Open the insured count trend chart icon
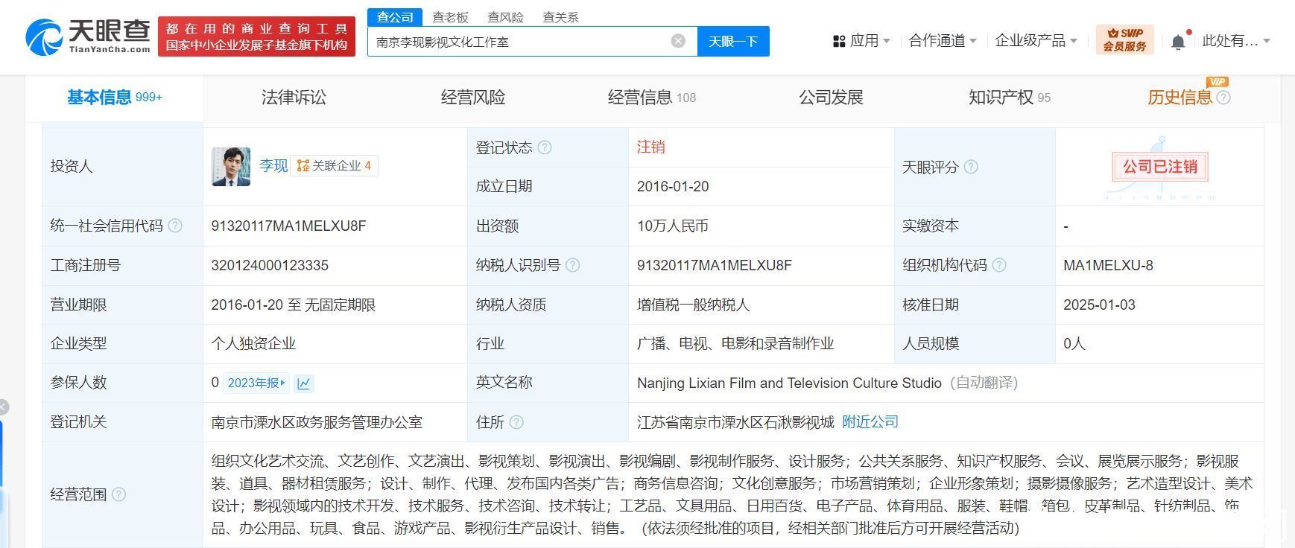 click(x=303, y=383)
